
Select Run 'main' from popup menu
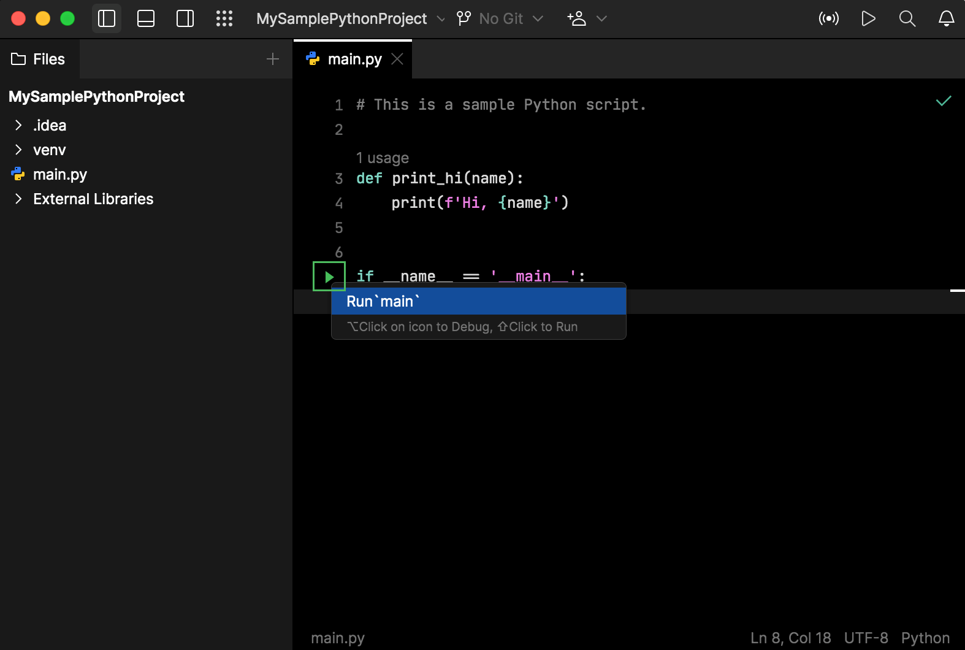point(479,302)
